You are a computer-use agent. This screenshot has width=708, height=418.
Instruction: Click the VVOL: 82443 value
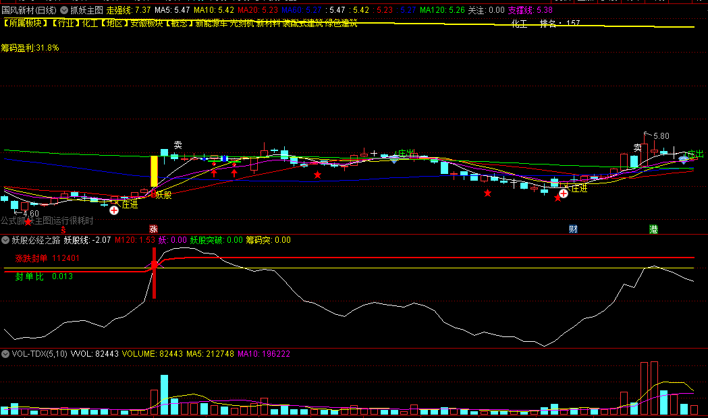(x=94, y=354)
